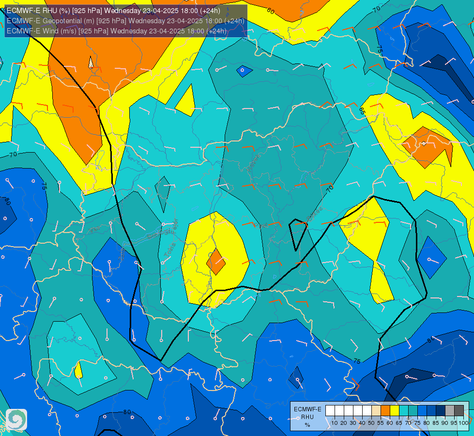
Task: Click the small orange diamond in the yellow area
Action: (x=216, y=262)
